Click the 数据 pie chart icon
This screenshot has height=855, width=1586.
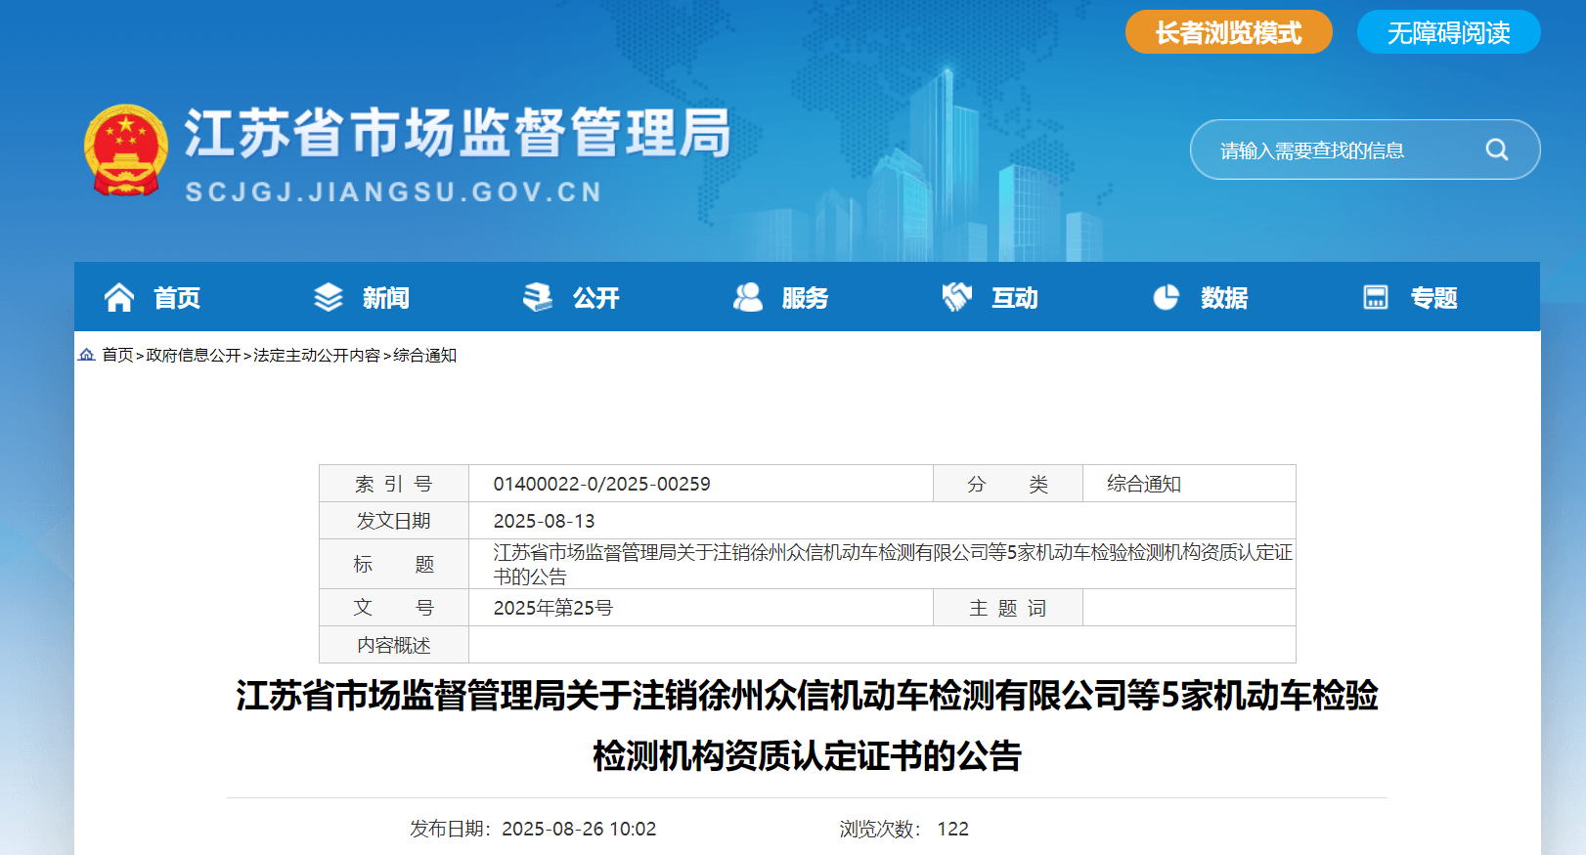click(1167, 297)
